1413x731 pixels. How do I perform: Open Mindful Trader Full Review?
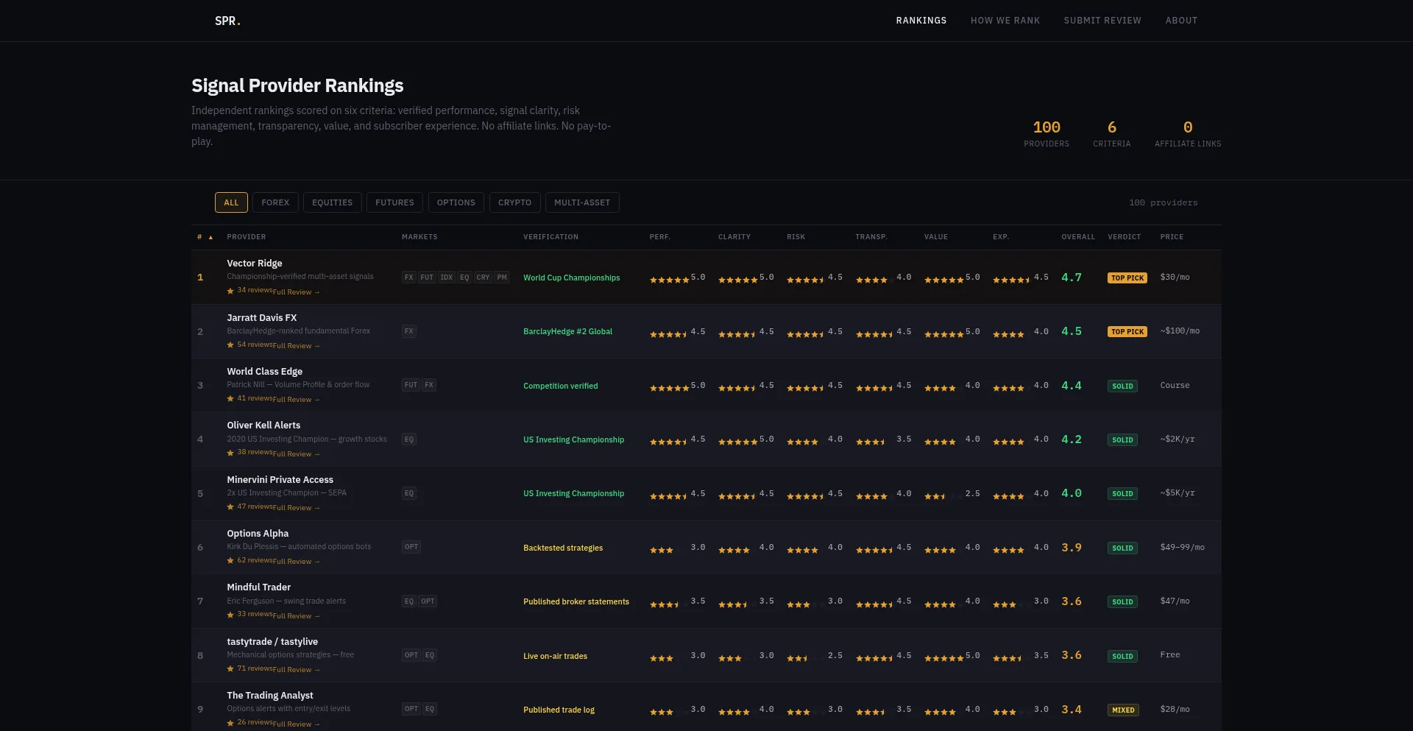tap(297, 616)
